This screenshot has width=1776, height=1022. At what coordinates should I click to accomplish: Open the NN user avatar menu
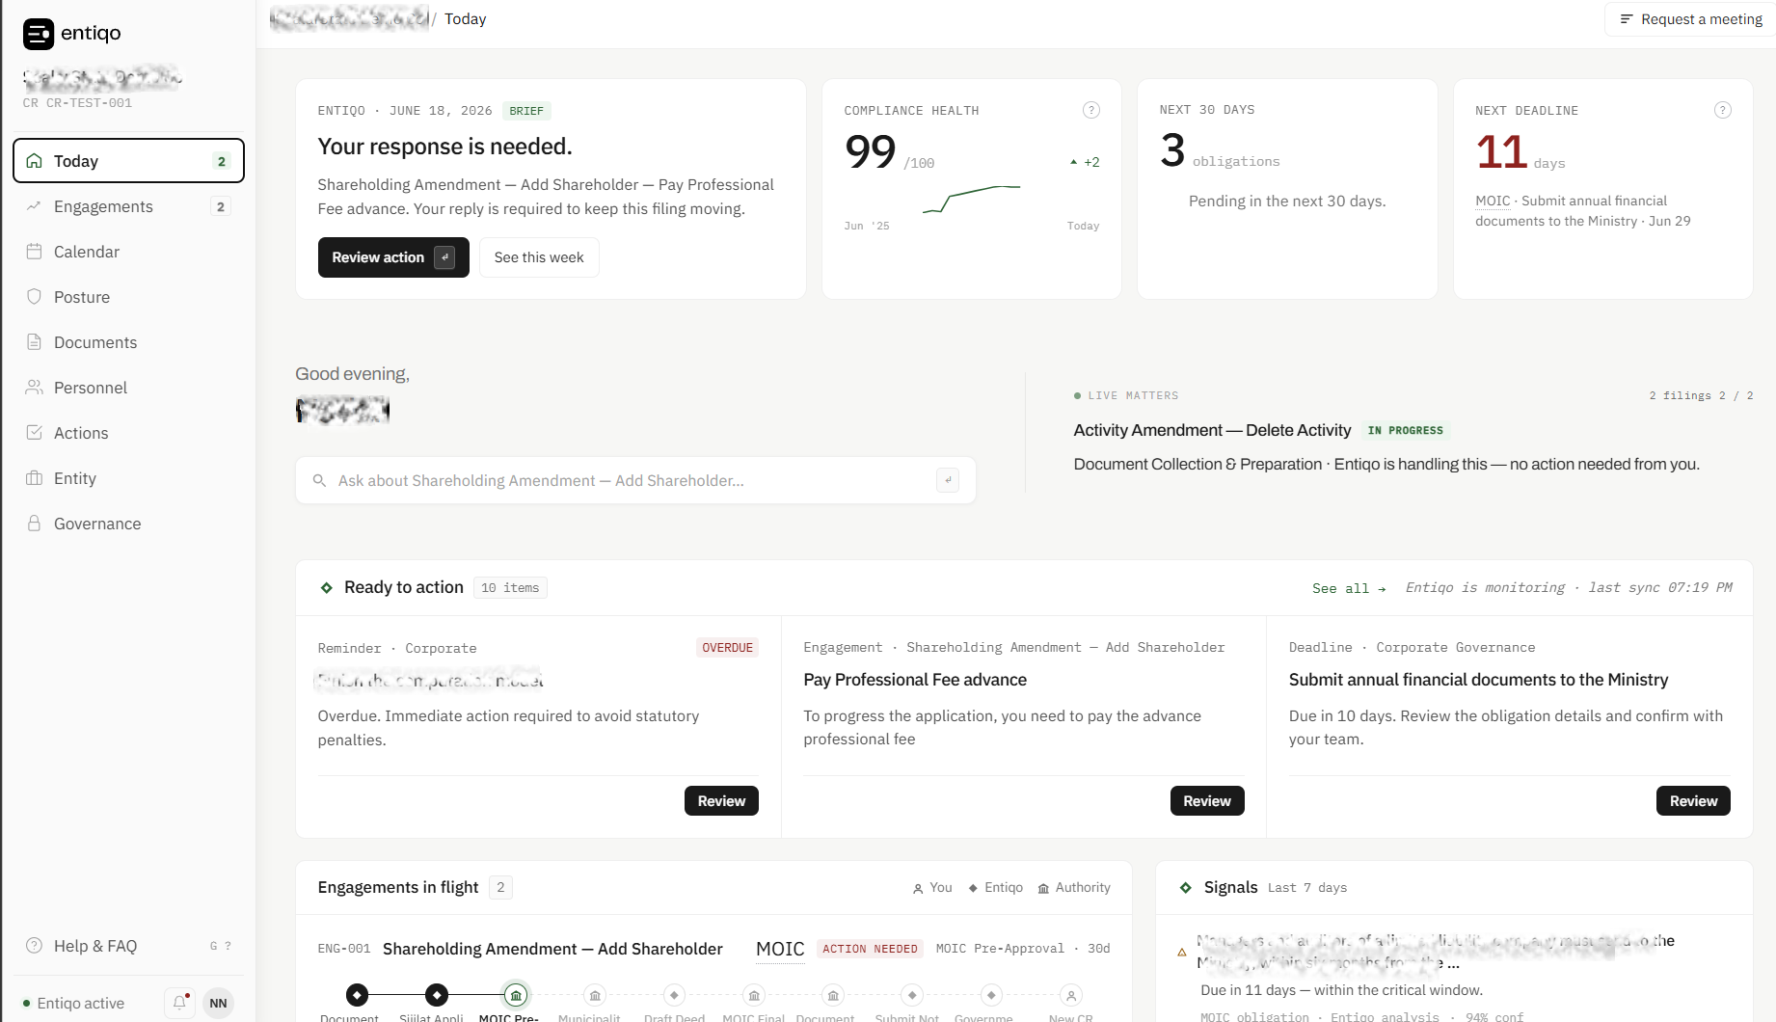[219, 1003]
